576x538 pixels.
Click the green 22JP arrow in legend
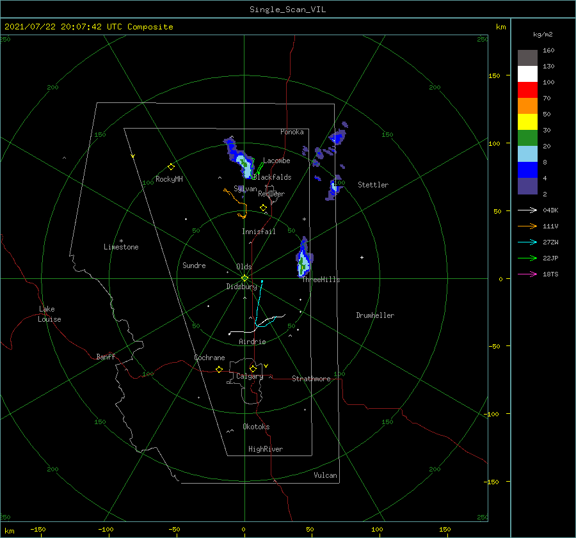coord(527,258)
